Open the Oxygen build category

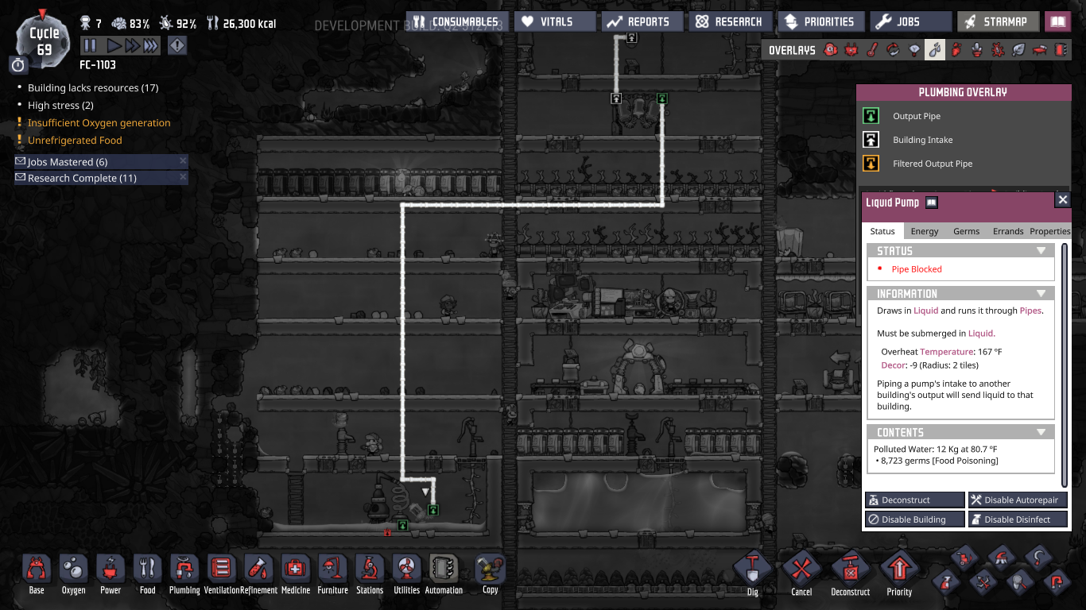coord(74,574)
